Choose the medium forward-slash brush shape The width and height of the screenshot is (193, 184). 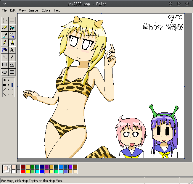8,90
